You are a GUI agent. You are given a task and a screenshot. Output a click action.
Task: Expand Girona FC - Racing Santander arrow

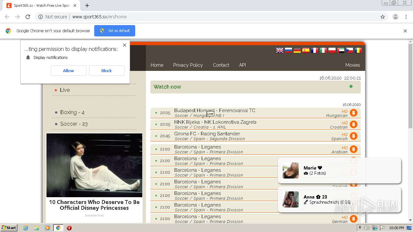(354, 136)
